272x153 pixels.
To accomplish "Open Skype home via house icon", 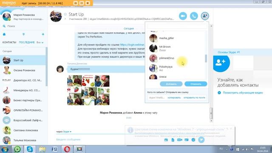I will (x=4, y=34).
